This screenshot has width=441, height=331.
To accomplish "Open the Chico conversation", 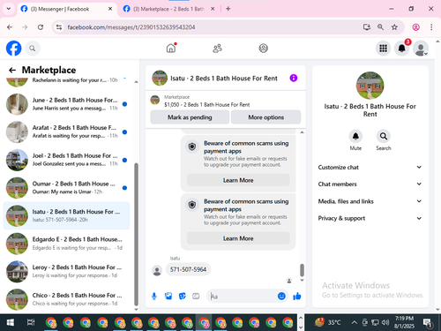I will (66, 299).
